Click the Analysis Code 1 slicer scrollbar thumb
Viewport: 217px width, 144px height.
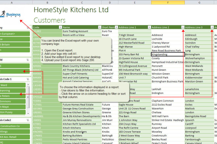click(x=28, y=97)
